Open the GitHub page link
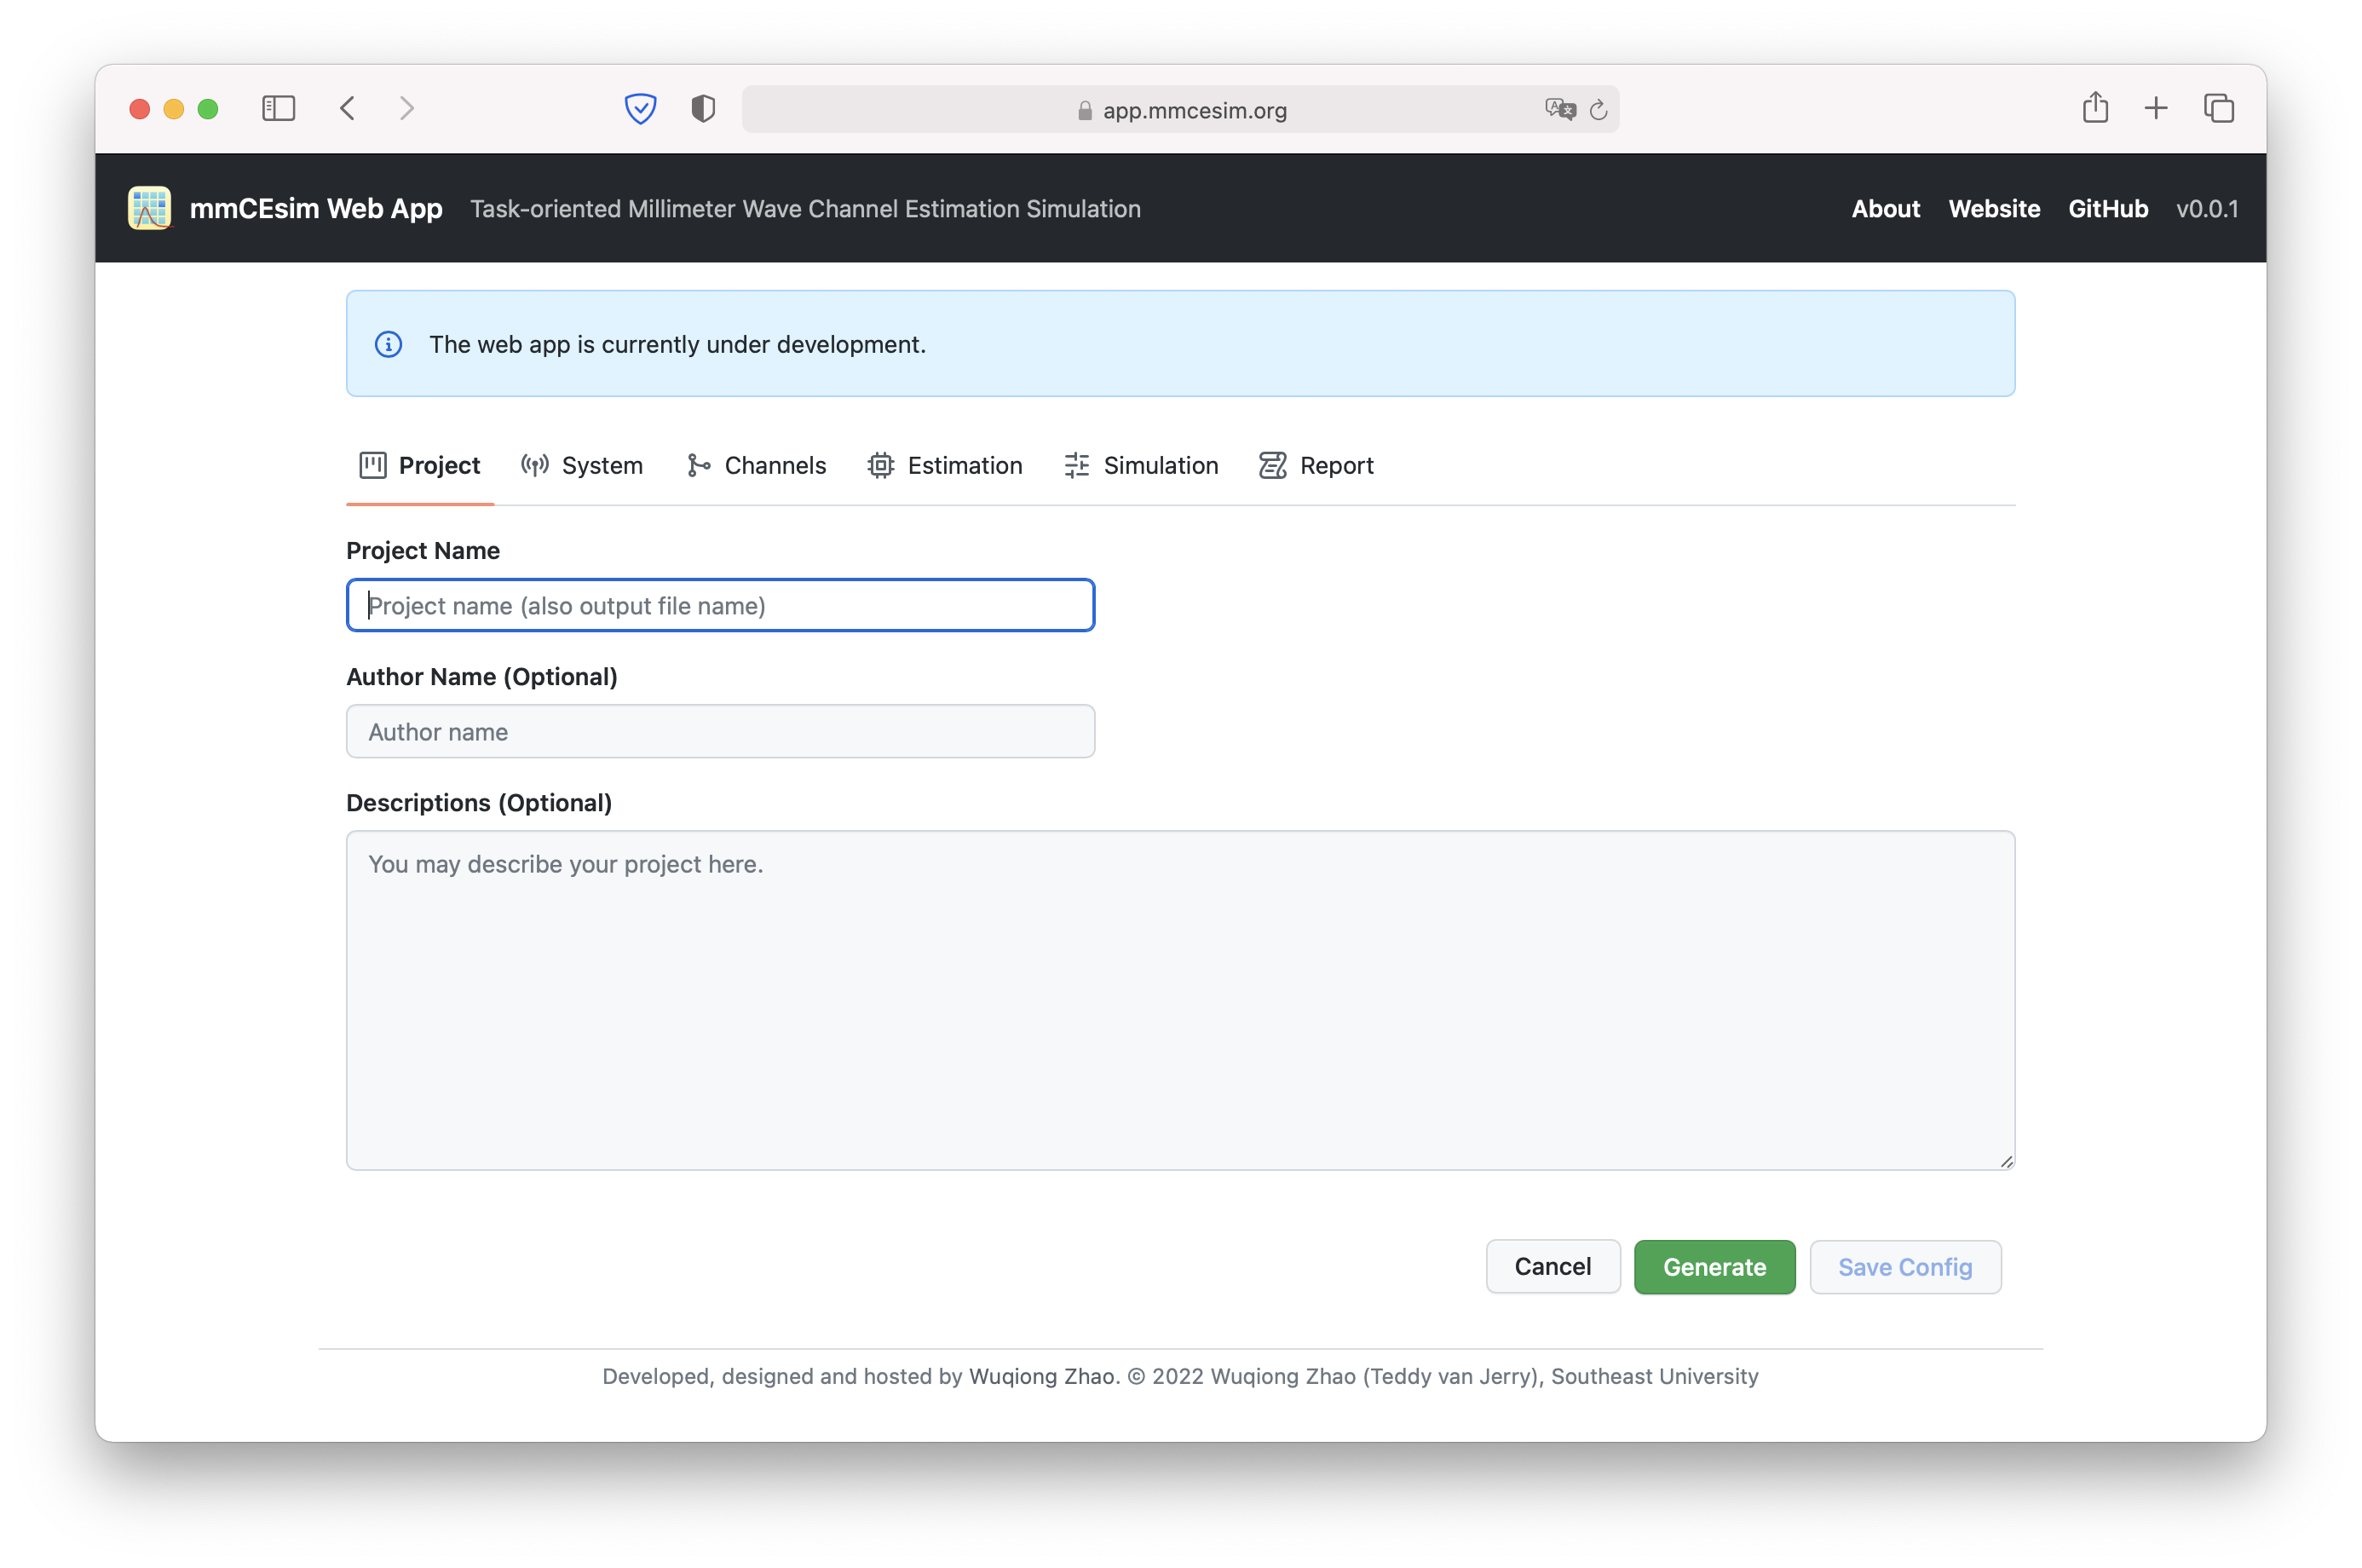This screenshot has height=1568, width=2362. tap(2108, 208)
